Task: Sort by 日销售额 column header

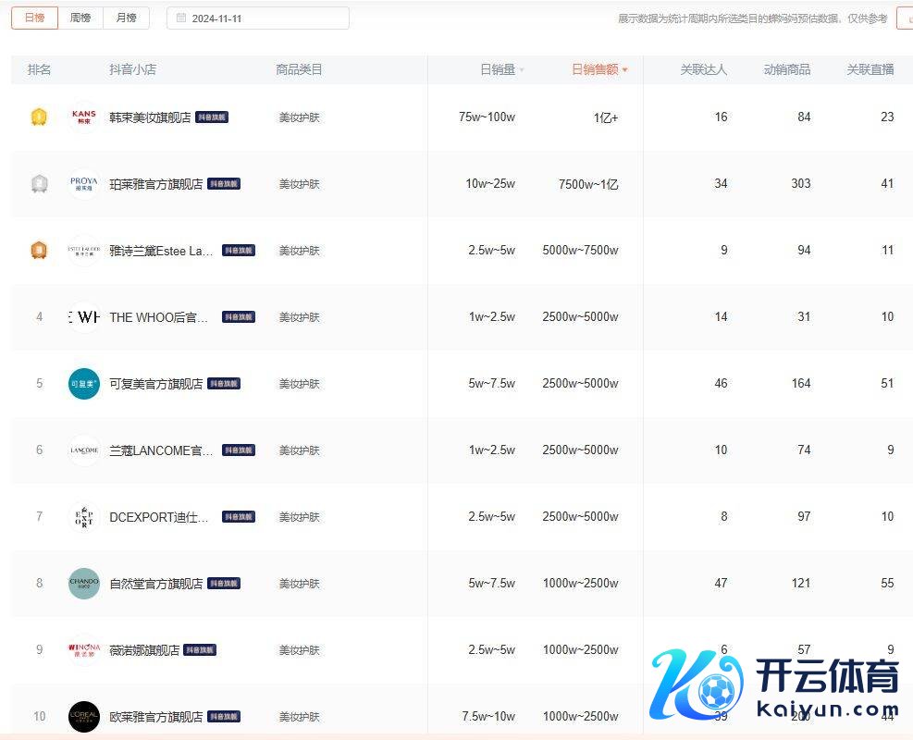Action: [x=599, y=70]
